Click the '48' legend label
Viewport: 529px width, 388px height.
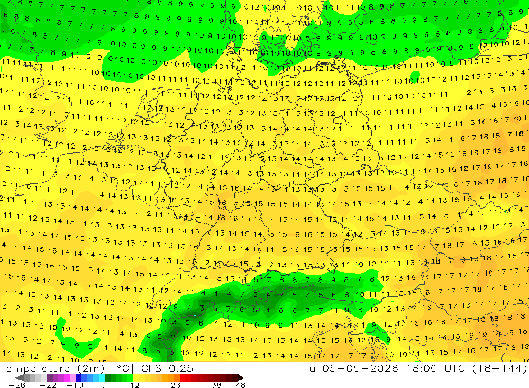(241, 385)
